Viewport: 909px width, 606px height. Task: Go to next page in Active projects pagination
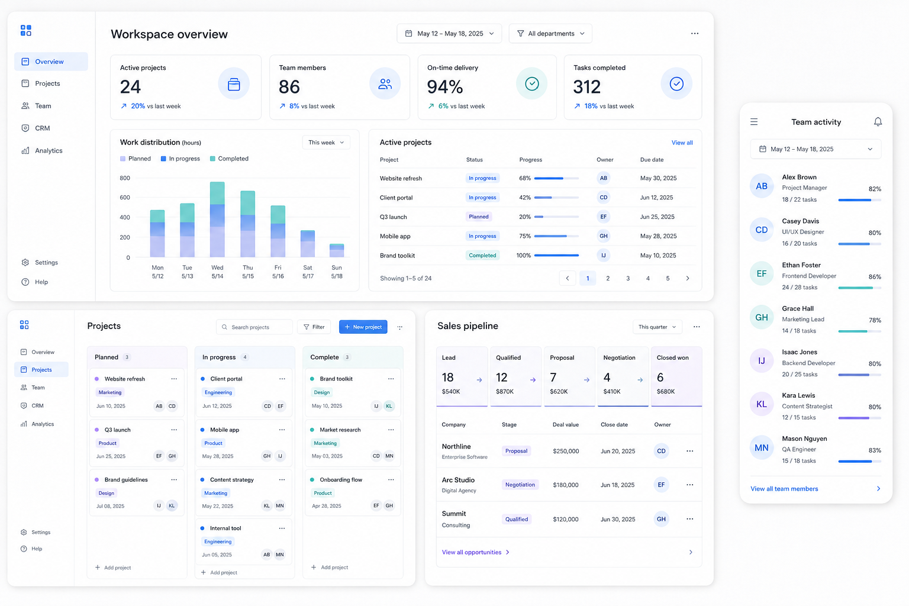(x=688, y=278)
